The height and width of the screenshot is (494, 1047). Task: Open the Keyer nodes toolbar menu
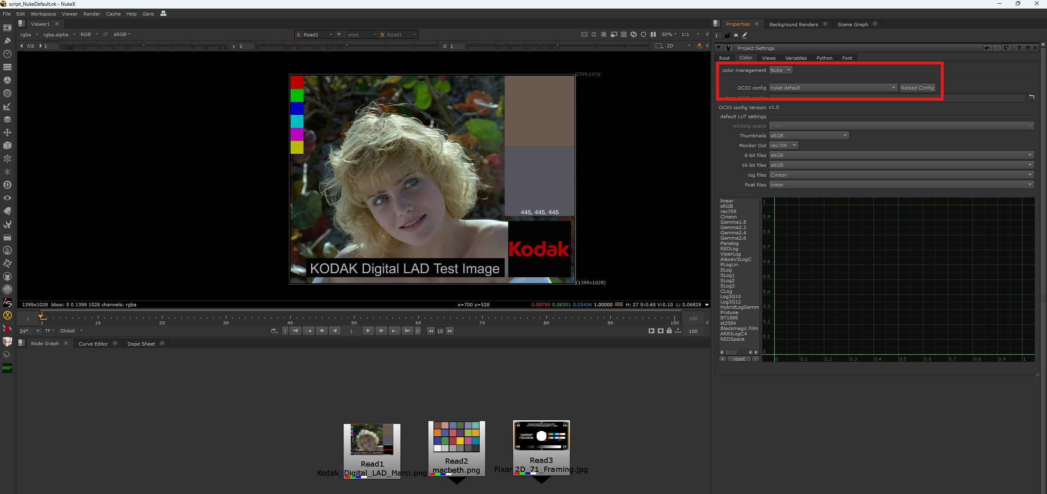7,106
